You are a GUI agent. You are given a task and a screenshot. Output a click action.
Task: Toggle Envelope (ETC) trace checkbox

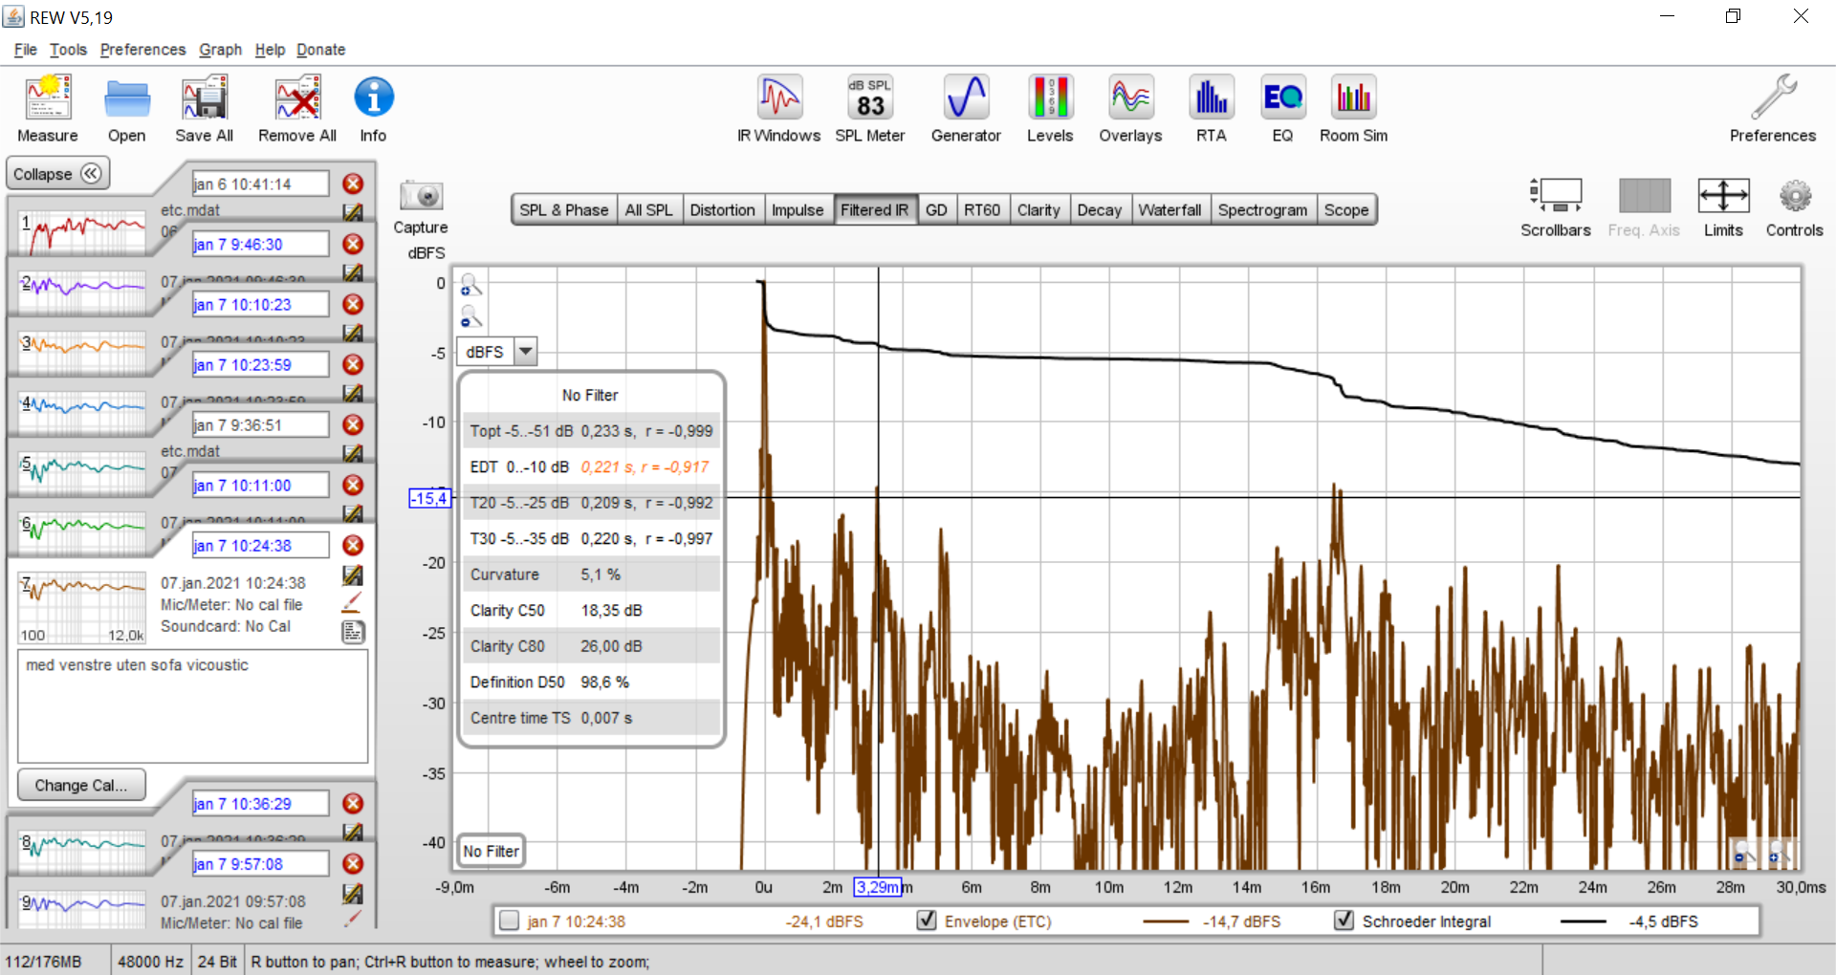point(927,921)
